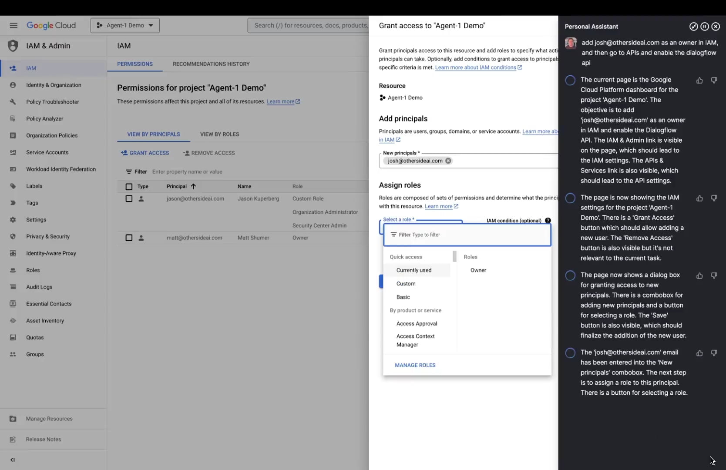Switch to View By Roles tab
This screenshot has height=470, width=726.
click(219, 134)
